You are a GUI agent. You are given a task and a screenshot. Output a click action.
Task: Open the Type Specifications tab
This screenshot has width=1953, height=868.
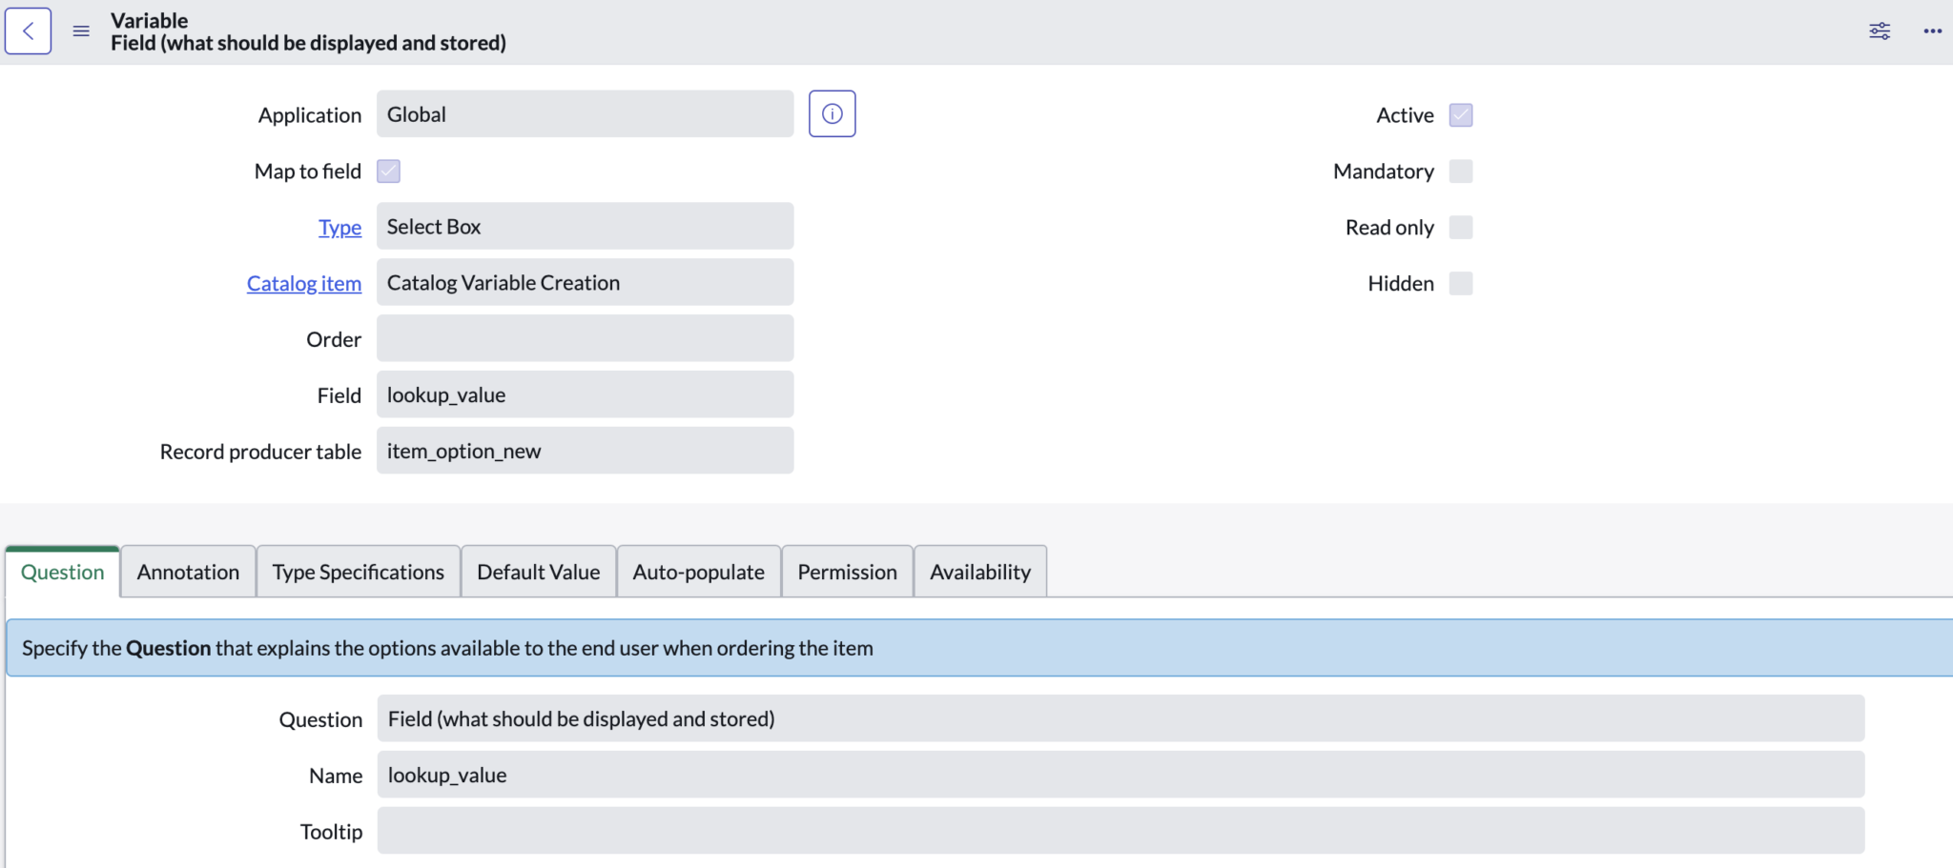(358, 571)
